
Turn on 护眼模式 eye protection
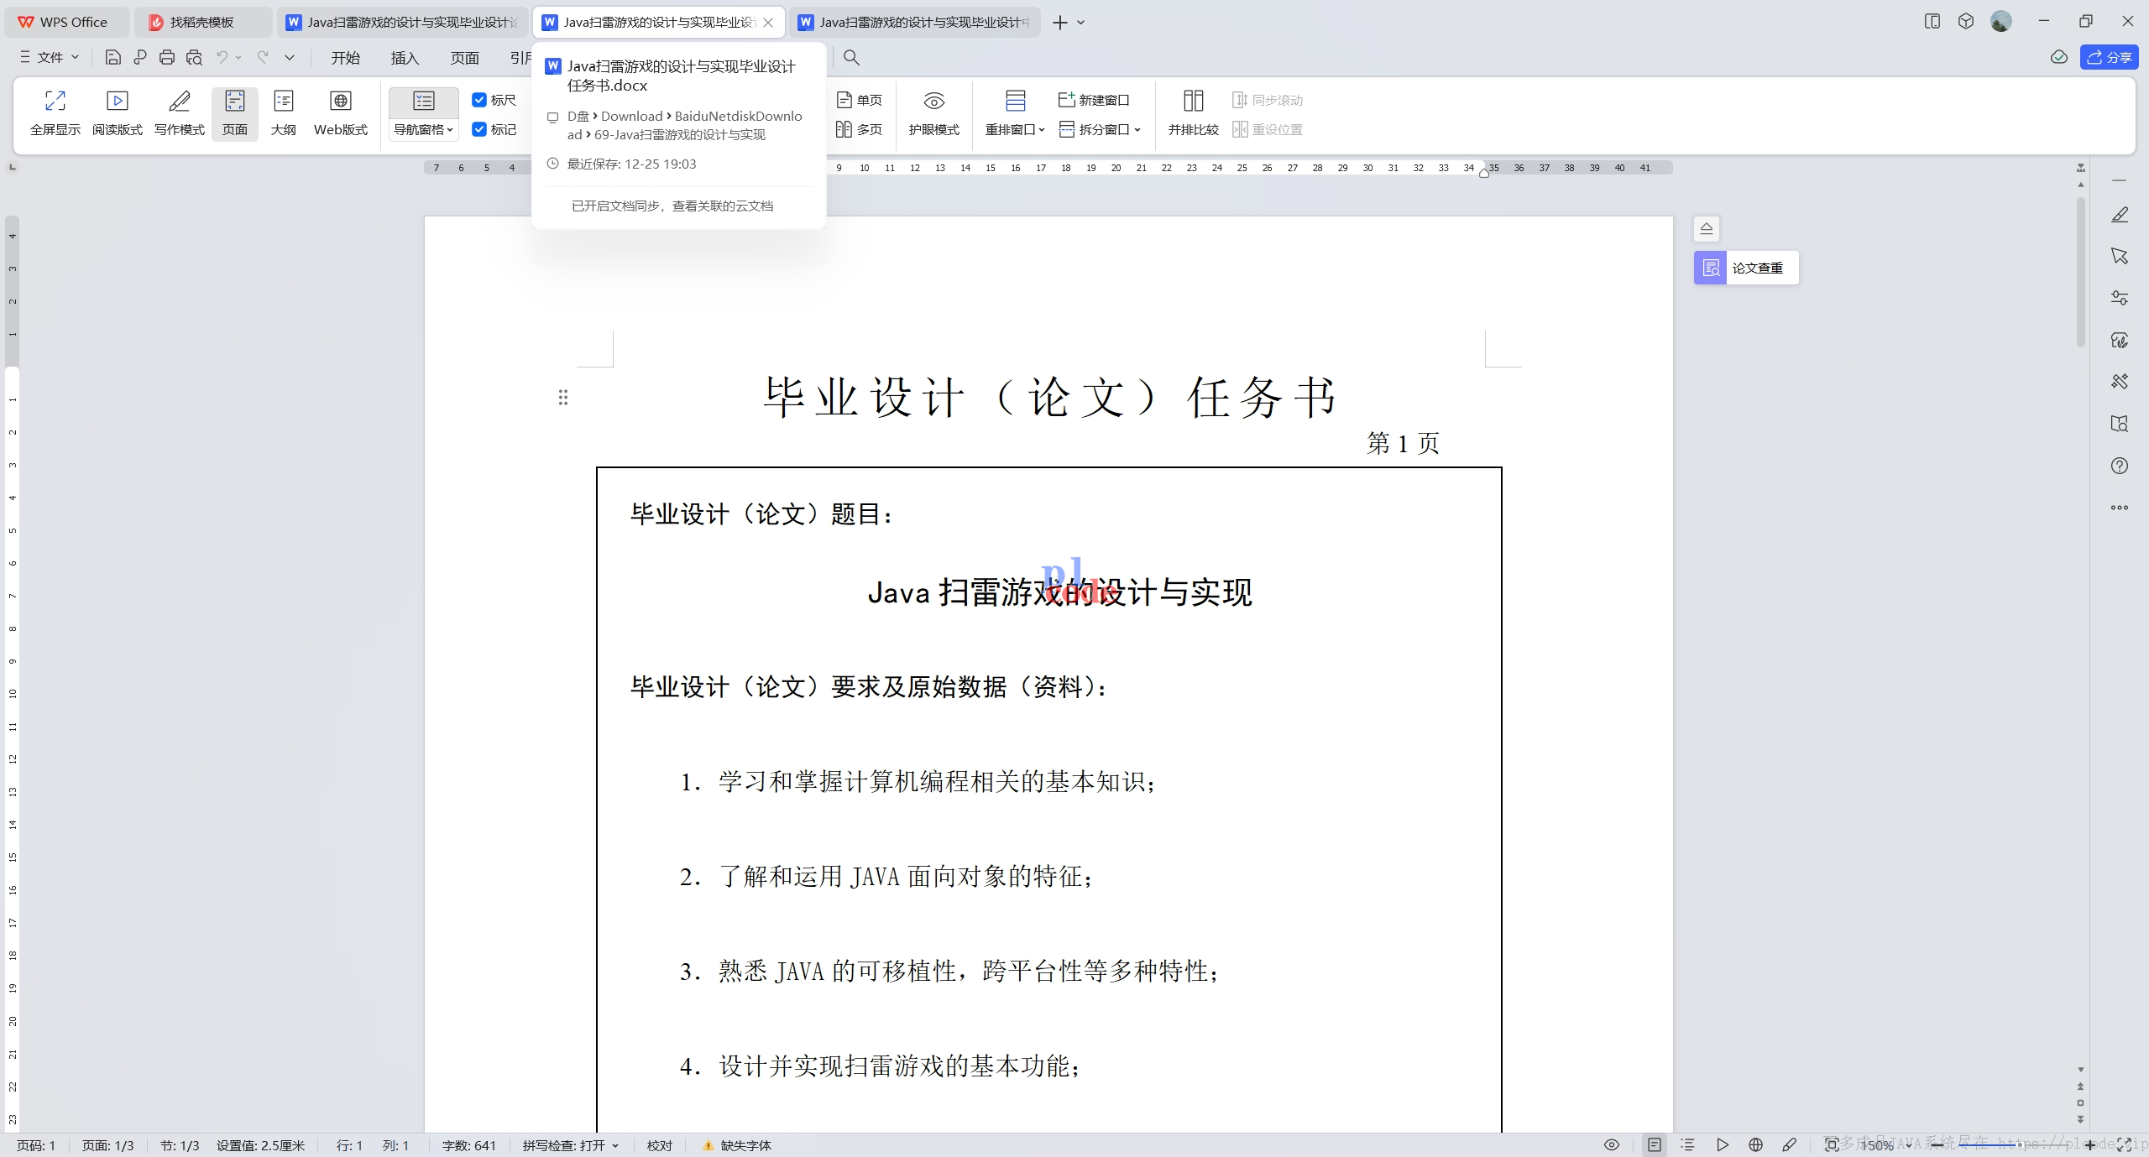point(933,113)
